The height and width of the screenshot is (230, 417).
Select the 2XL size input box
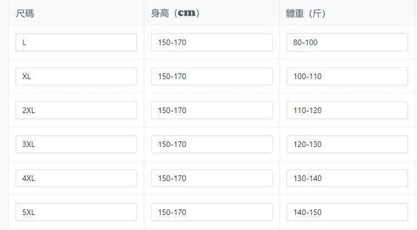tap(76, 110)
